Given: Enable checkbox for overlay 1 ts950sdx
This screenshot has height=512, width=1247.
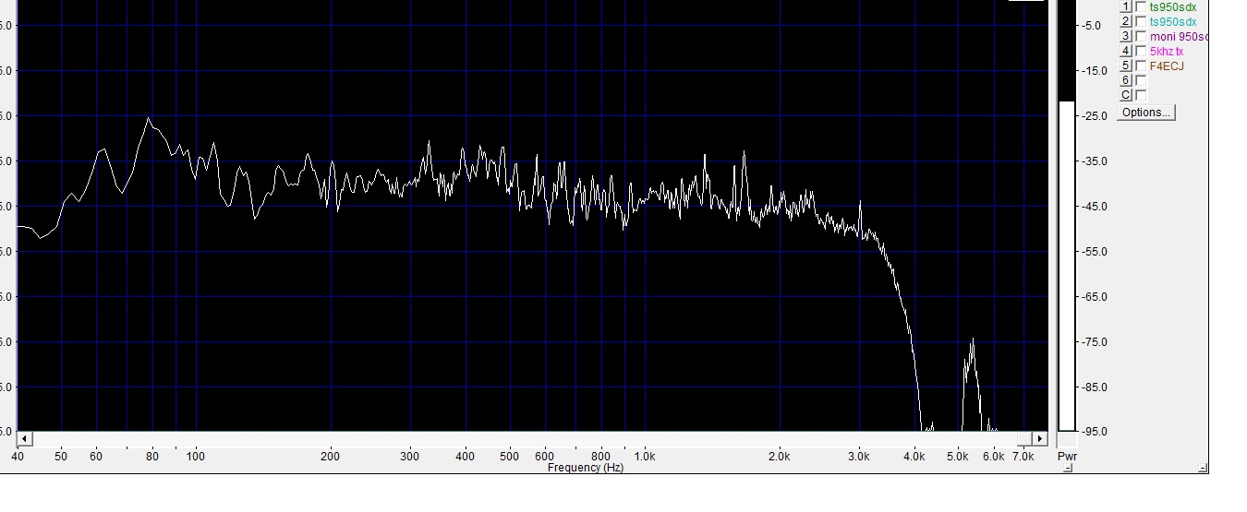Looking at the screenshot, I should point(1141,6).
